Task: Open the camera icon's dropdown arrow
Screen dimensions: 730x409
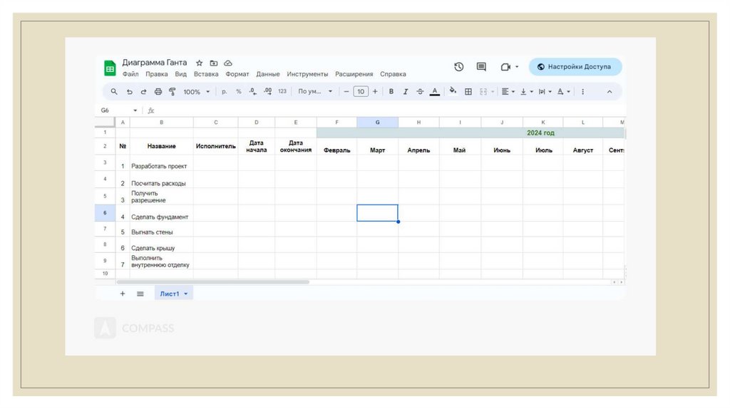Action: point(517,67)
